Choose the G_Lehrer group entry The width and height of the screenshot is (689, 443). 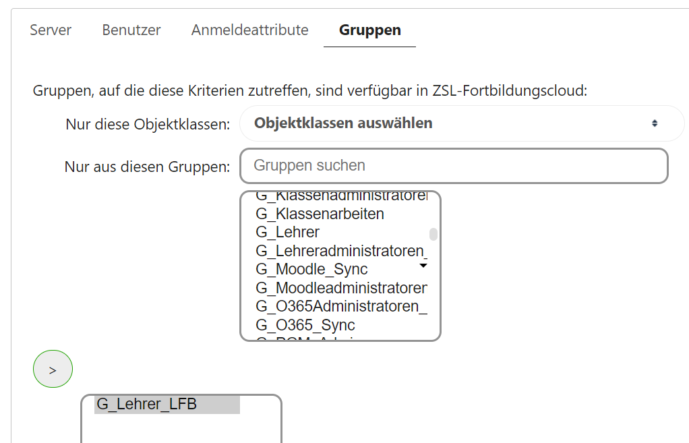click(x=288, y=233)
